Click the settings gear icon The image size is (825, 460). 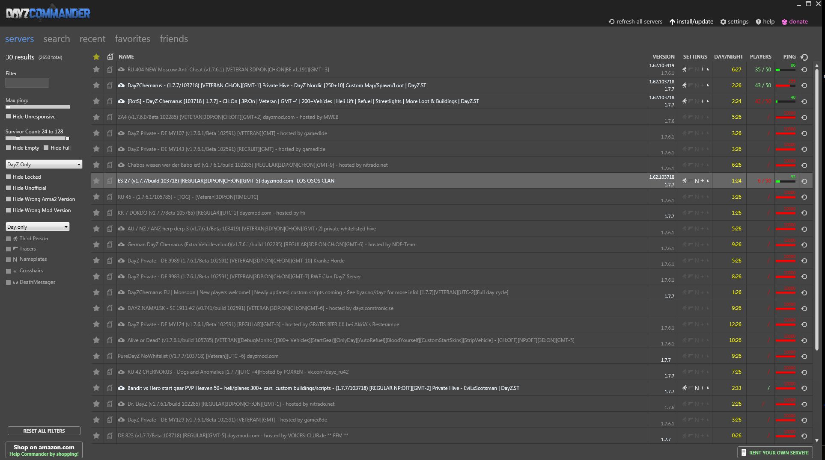point(723,22)
